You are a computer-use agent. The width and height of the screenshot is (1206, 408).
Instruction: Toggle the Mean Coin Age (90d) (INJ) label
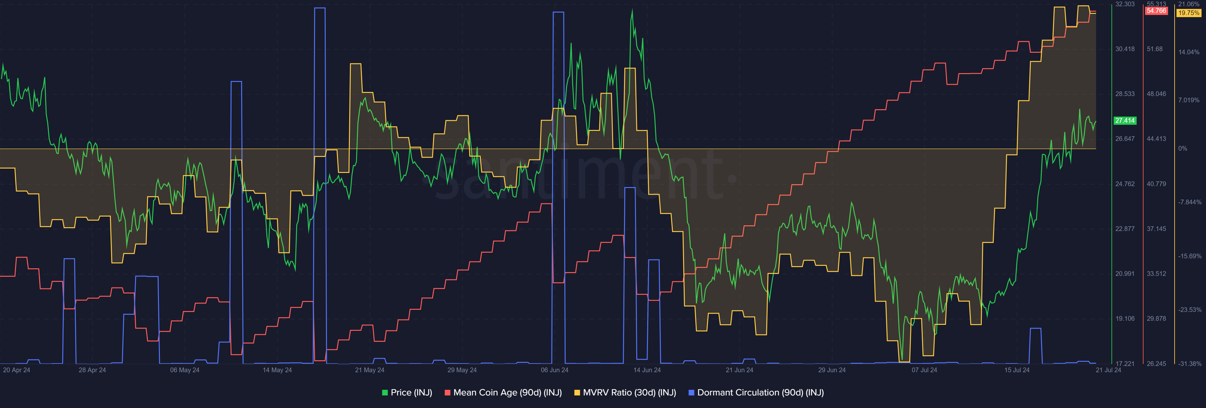(x=508, y=393)
